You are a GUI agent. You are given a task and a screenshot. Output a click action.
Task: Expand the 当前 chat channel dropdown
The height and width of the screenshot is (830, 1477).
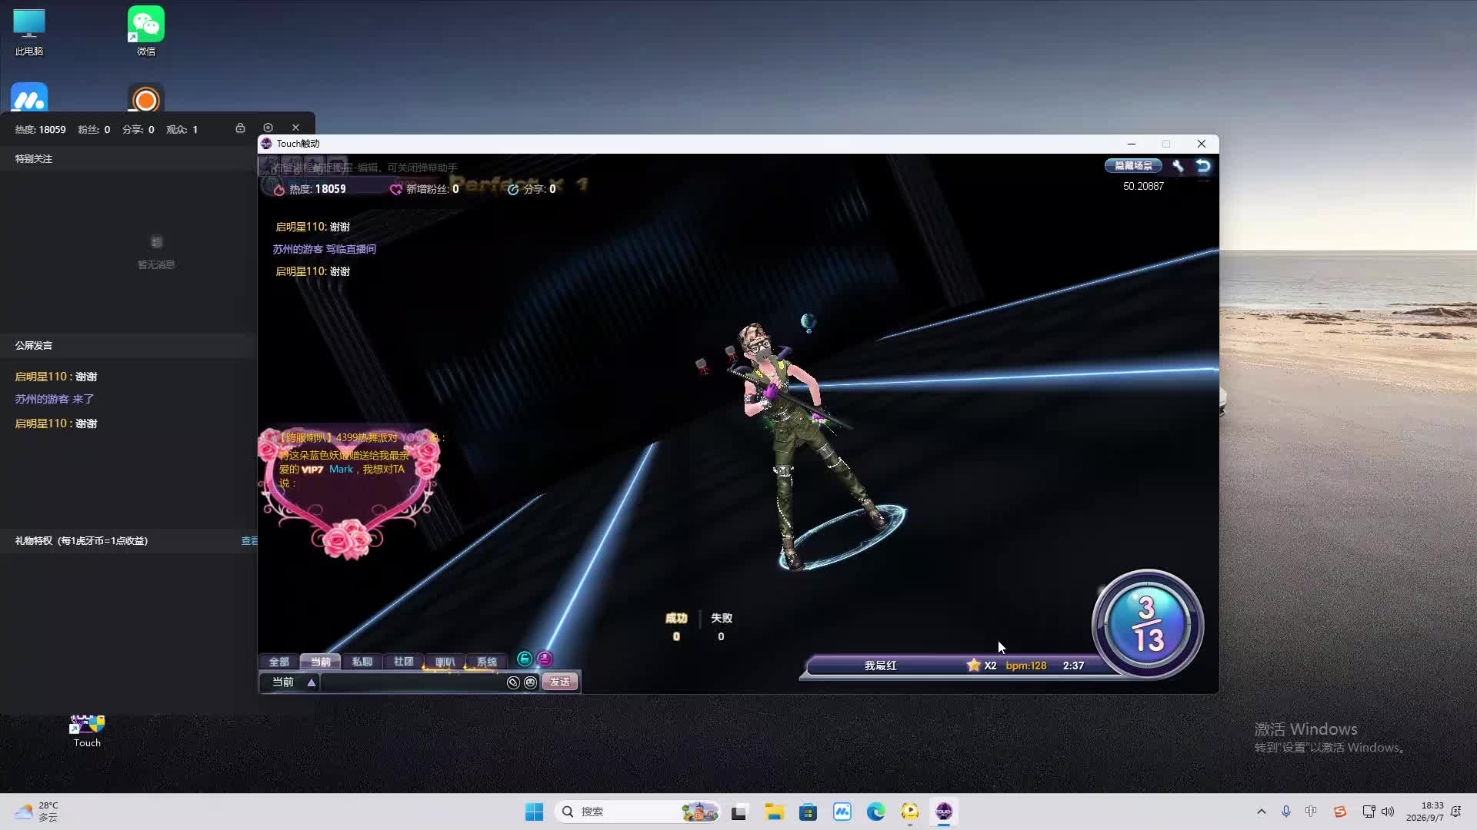pyautogui.click(x=312, y=682)
